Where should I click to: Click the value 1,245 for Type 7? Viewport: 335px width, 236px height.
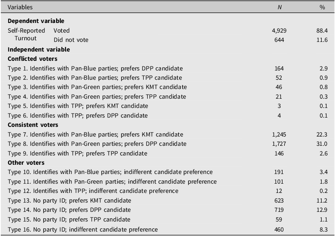pos(279,135)
